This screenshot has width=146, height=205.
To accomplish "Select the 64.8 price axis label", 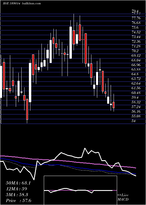I will point(135,74).
